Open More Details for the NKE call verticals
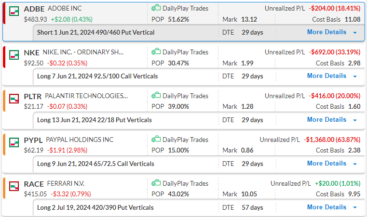 click(x=326, y=76)
